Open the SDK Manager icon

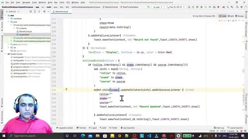[x=232, y=7]
